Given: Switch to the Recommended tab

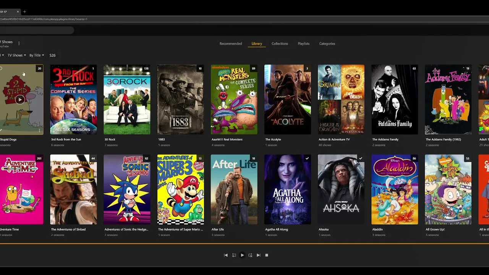Looking at the screenshot, I should (x=231, y=44).
